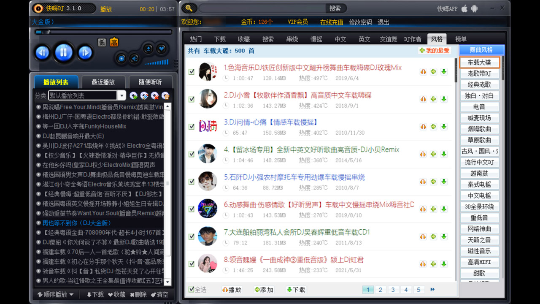540x304 pixels.
Task: Uncheck song 7's selection checkbox
Action: [191, 236]
